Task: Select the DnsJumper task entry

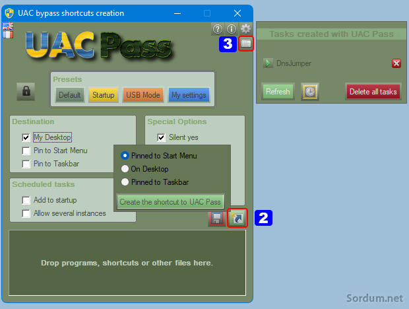Action: click(294, 63)
